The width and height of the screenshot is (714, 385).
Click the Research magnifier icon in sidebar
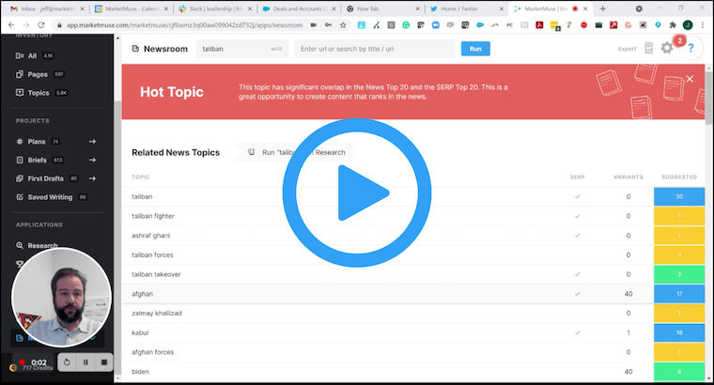pos(20,245)
